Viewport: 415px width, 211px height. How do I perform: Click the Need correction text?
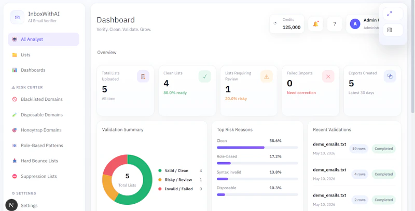301,93
